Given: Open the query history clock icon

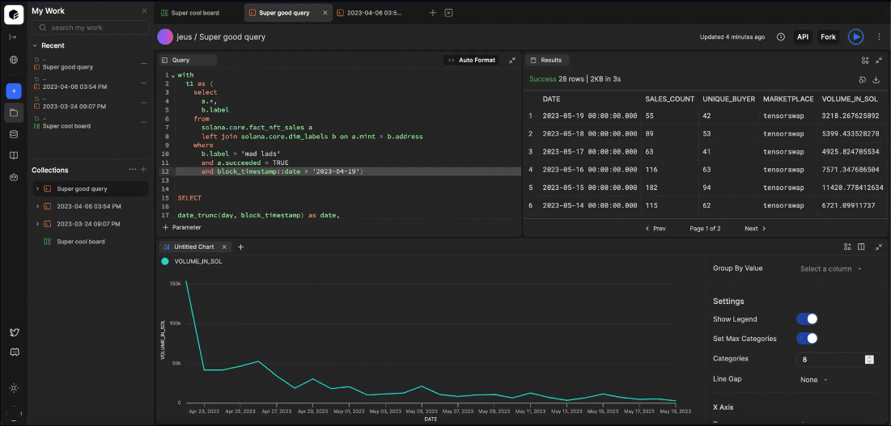Looking at the screenshot, I should tap(781, 36).
